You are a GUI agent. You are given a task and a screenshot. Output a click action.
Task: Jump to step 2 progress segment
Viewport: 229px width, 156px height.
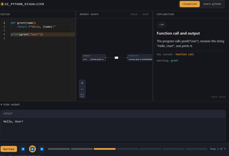tap(82, 149)
